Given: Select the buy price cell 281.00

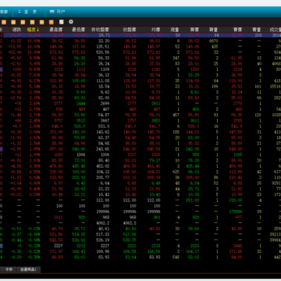Looking at the screenshot, I should coord(193,200).
